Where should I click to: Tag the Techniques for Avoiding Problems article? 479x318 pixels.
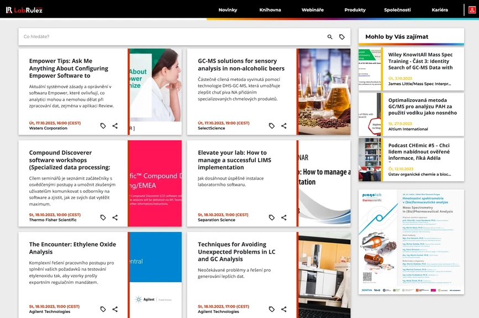[271, 309]
